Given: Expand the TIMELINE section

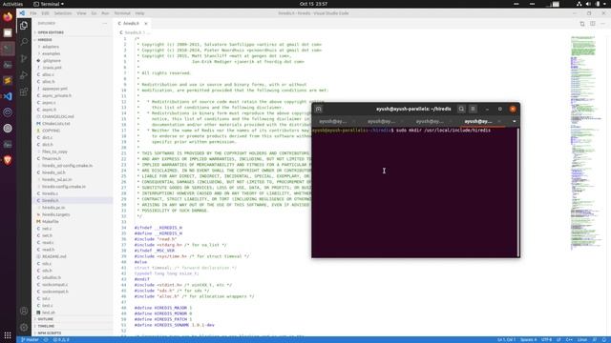Looking at the screenshot, I should tap(73, 326).
